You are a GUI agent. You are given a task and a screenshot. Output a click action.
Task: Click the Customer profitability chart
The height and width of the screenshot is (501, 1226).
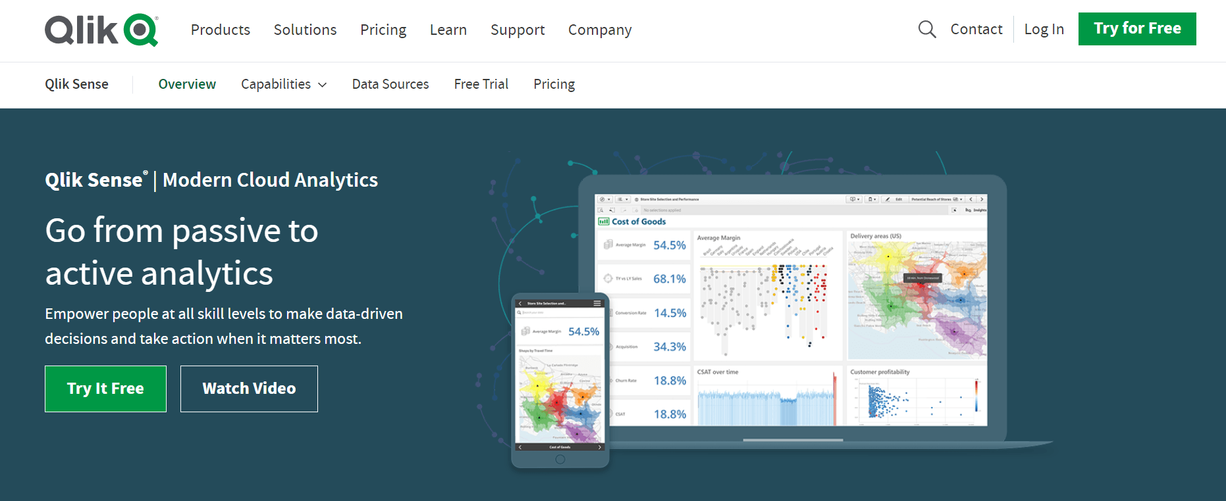point(917,396)
